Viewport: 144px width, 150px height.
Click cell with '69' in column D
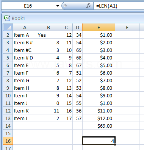[x=78, y=50]
